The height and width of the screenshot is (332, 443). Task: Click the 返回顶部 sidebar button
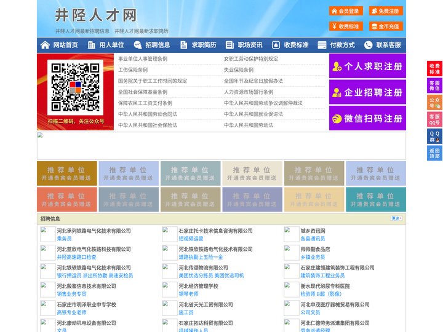434,153
